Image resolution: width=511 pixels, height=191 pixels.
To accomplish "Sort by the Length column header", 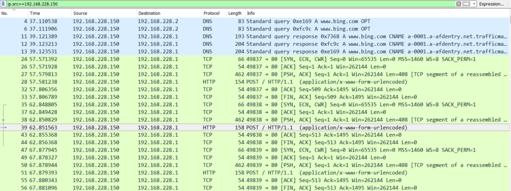I will [236, 13].
